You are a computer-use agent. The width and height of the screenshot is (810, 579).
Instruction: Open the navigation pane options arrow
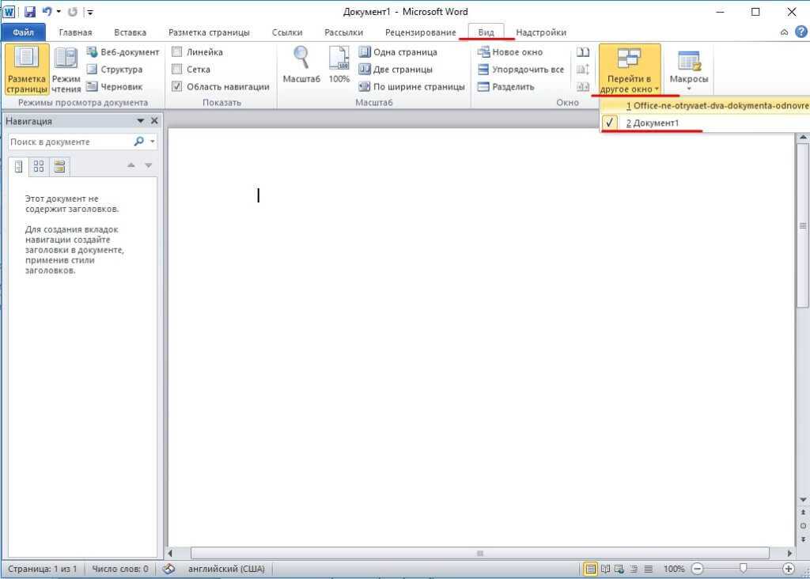point(141,121)
